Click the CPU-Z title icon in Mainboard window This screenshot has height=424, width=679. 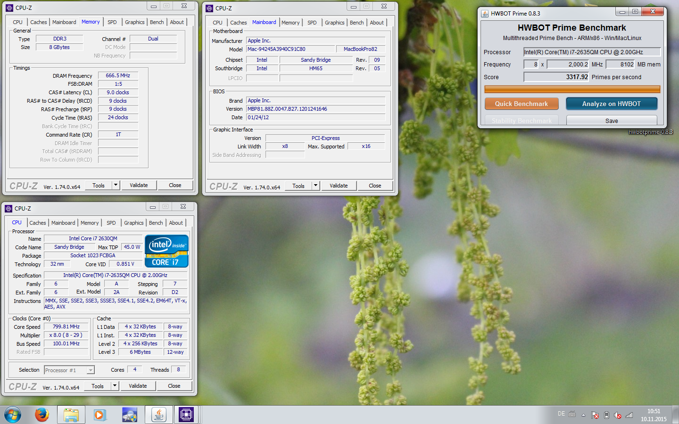209,8
